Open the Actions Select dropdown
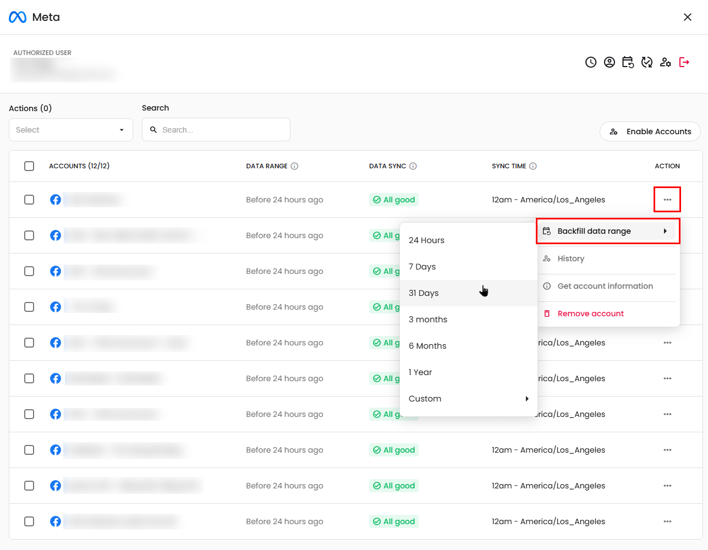The image size is (708, 550). [70, 130]
